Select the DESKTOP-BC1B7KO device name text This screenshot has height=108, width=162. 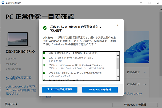(20, 52)
